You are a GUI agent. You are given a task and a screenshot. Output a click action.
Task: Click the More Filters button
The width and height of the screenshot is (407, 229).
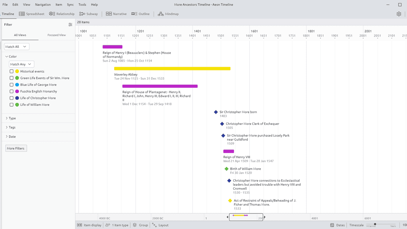coord(16,148)
